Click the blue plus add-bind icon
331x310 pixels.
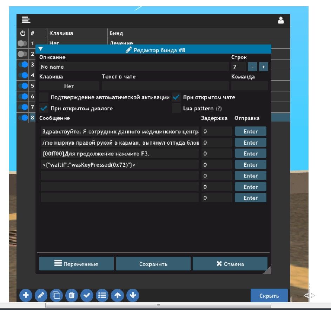[26, 296]
